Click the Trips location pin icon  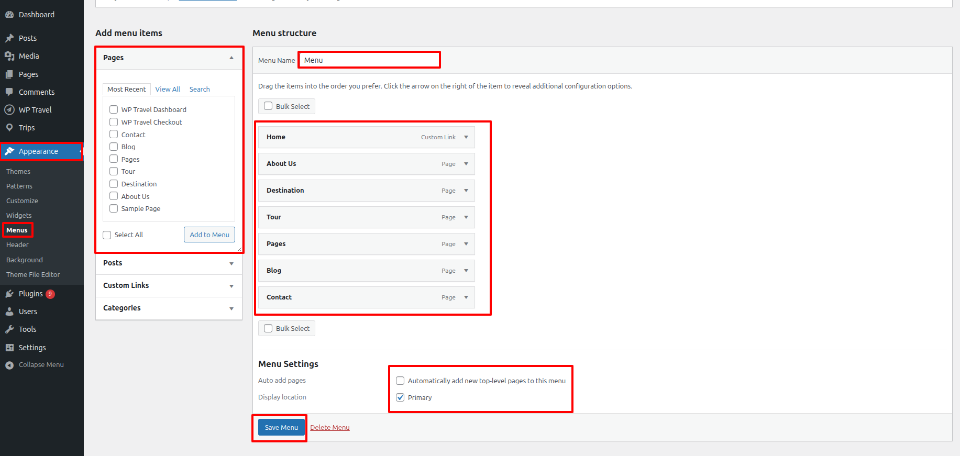click(x=9, y=128)
